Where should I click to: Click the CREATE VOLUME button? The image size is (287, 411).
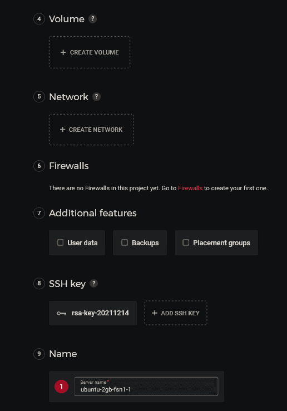(90, 52)
